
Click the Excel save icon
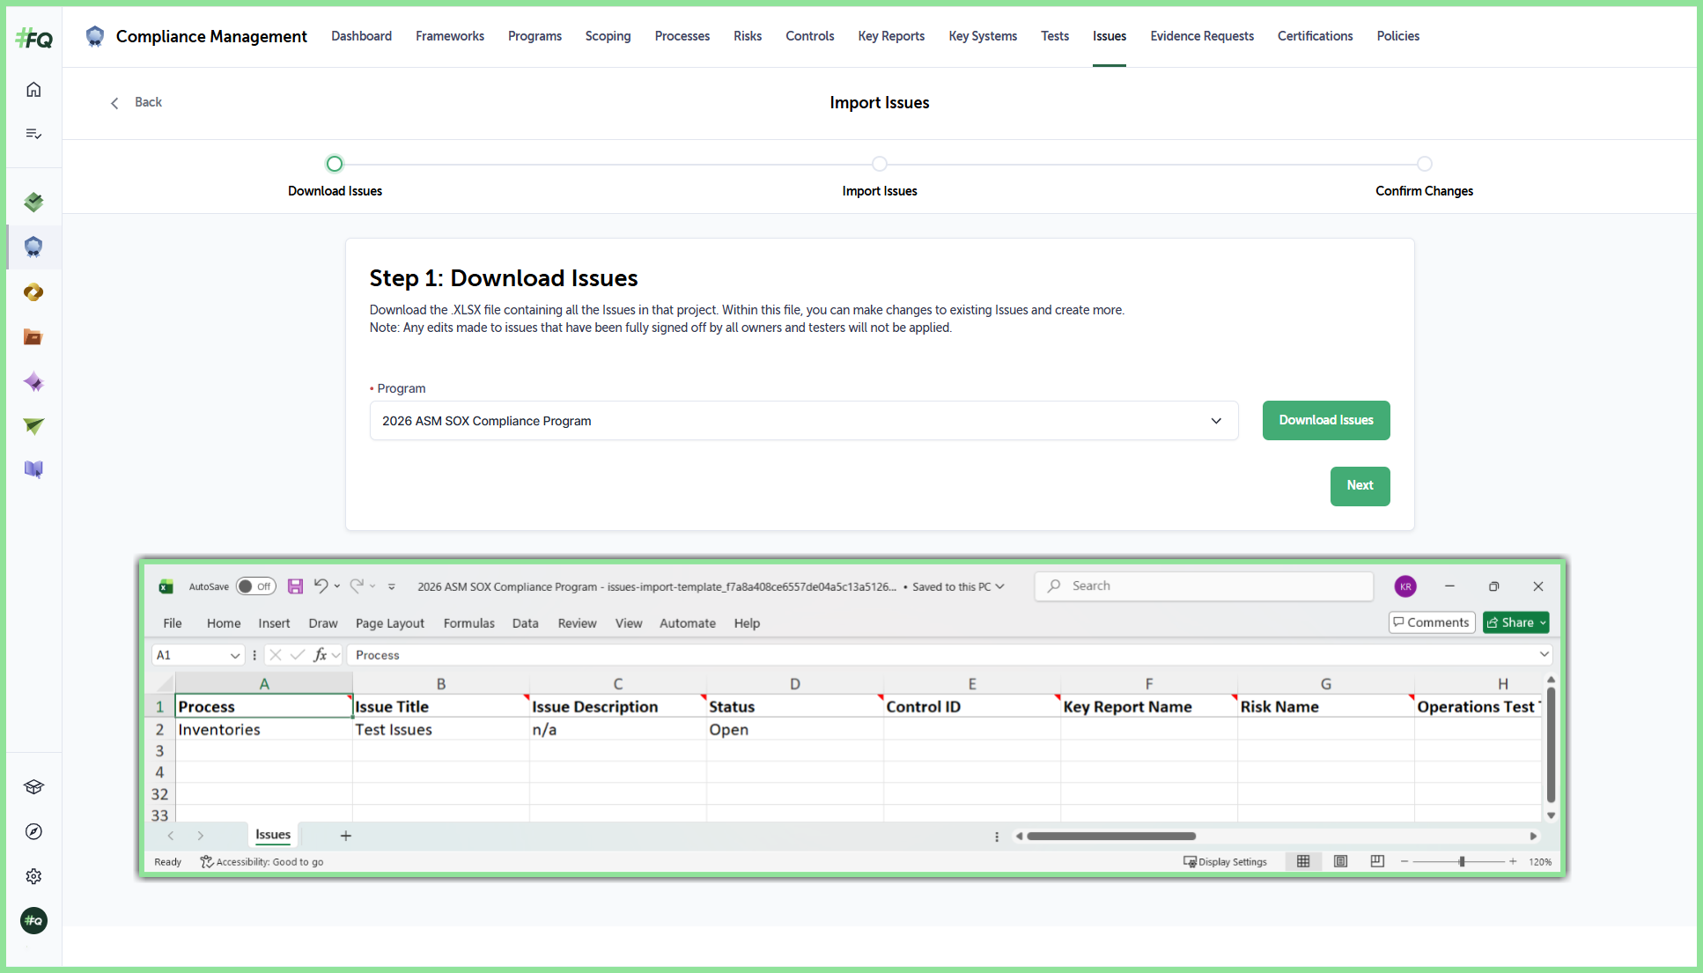tap(295, 586)
